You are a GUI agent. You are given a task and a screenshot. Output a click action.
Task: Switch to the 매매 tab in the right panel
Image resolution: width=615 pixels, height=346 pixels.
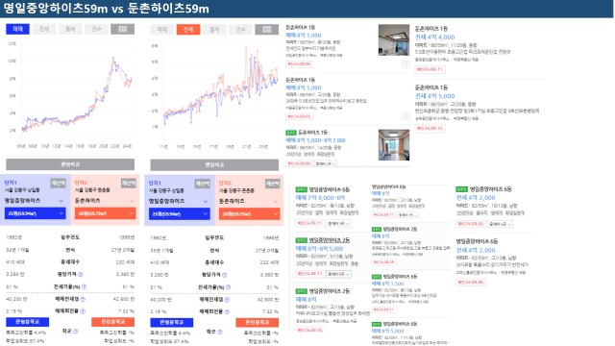(162, 30)
